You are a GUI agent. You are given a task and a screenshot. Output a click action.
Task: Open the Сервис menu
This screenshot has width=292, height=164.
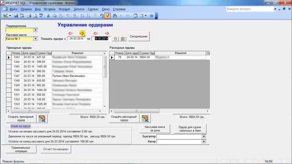[x=93, y=9]
